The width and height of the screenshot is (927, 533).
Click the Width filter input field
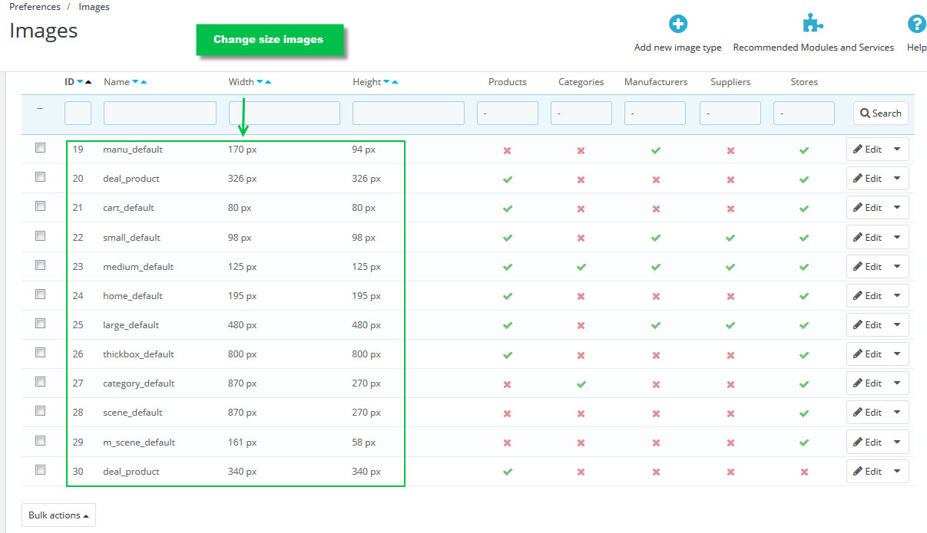[284, 114]
